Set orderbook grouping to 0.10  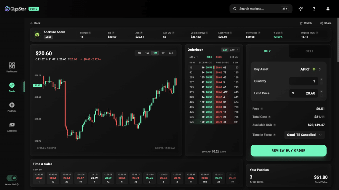tap(232, 50)
